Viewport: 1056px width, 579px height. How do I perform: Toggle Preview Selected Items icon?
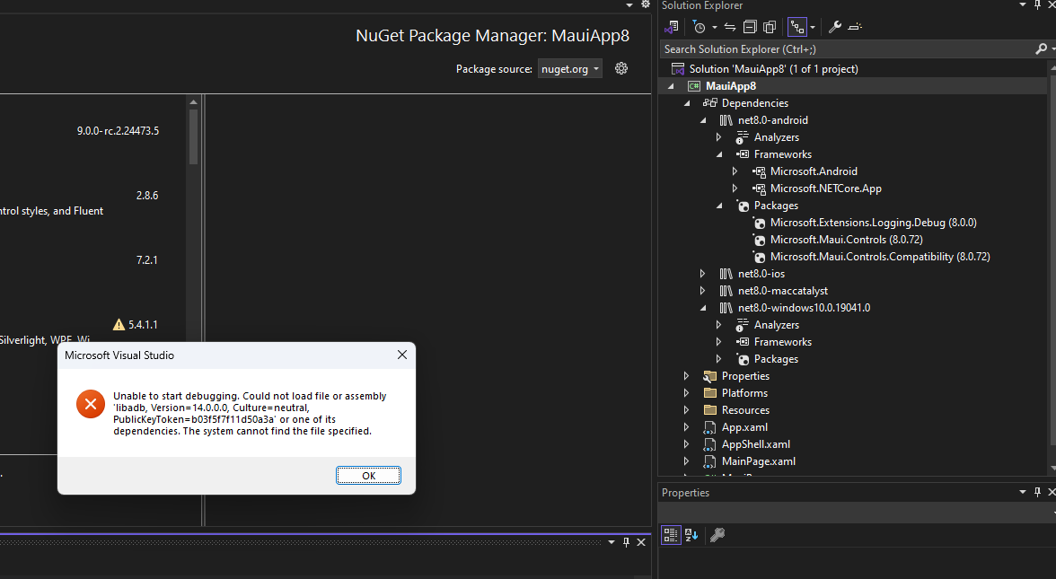[x=855, y=27]
